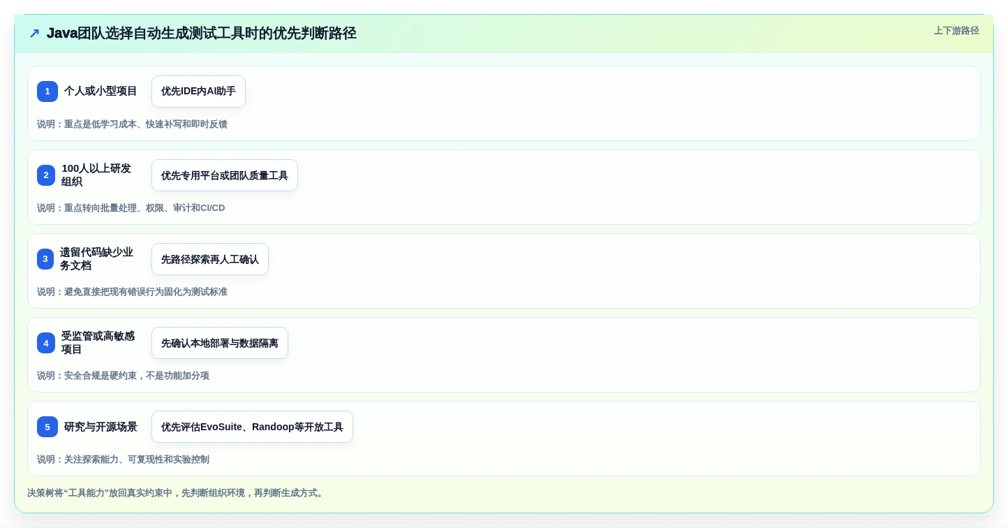
Task: Select the 先确认本地部署与数据隔离 chip
Action: point(220,343)
